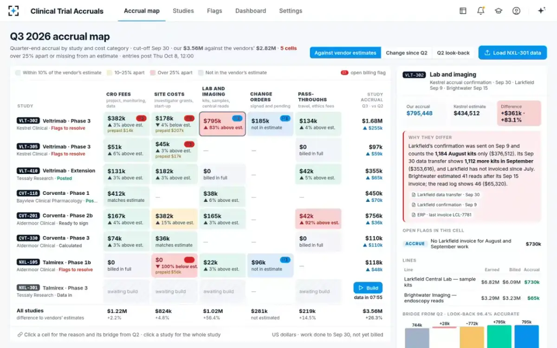Click the Larkfield Central Lab sample kits line
Image resolution: width=557 pixels, height=348 pixels.
pos(472,282)
